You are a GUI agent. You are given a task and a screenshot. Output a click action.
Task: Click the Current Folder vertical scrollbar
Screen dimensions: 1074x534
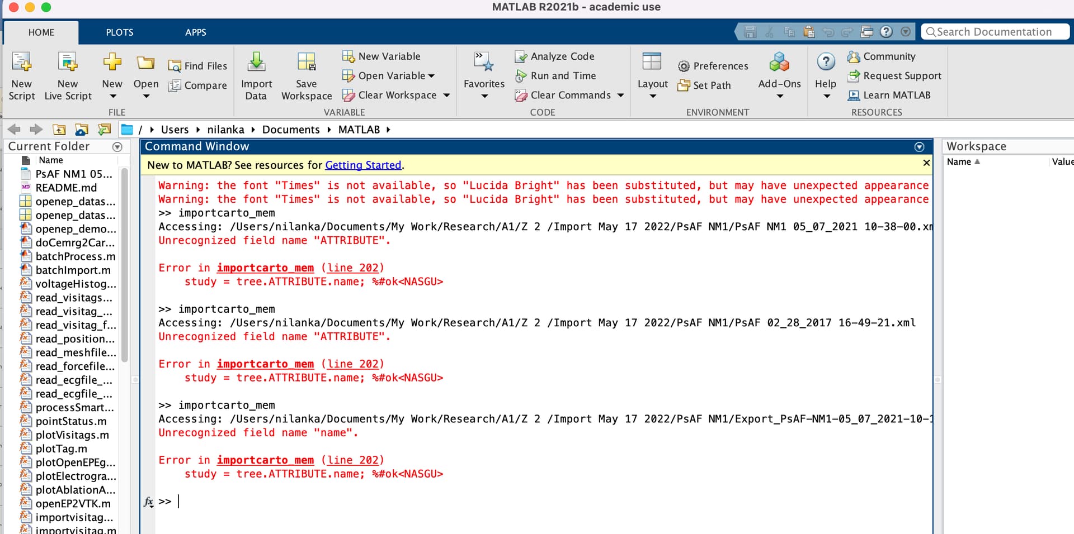point(125,265)
